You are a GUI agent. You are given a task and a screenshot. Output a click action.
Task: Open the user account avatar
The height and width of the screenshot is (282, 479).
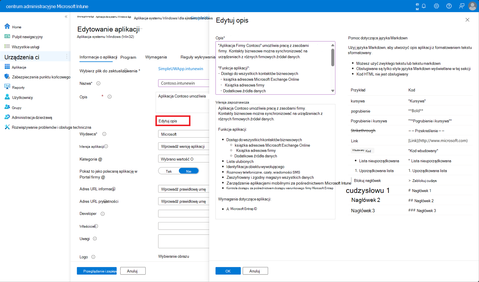click(472, 6)
